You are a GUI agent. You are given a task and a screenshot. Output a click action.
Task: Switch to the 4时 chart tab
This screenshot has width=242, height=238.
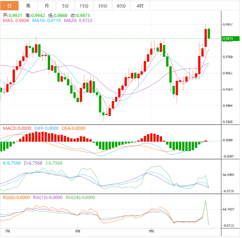(140, 6)
